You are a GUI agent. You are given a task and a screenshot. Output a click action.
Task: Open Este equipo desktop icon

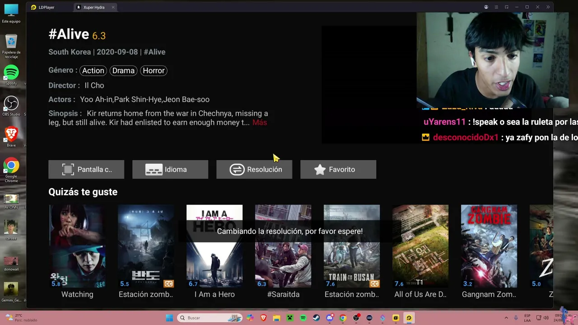pyautogui.click(x=11, y=14)
